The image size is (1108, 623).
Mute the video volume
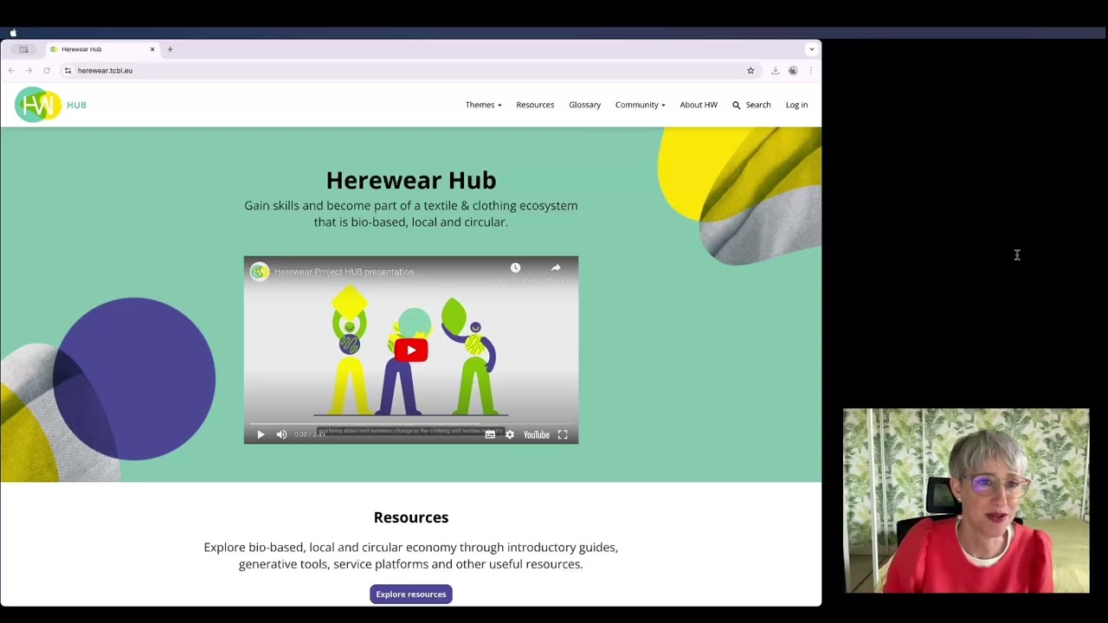(281, 435)
